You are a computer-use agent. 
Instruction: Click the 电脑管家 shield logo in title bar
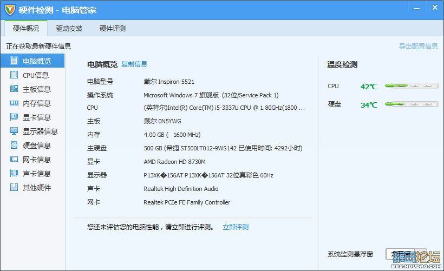point(9,10)
